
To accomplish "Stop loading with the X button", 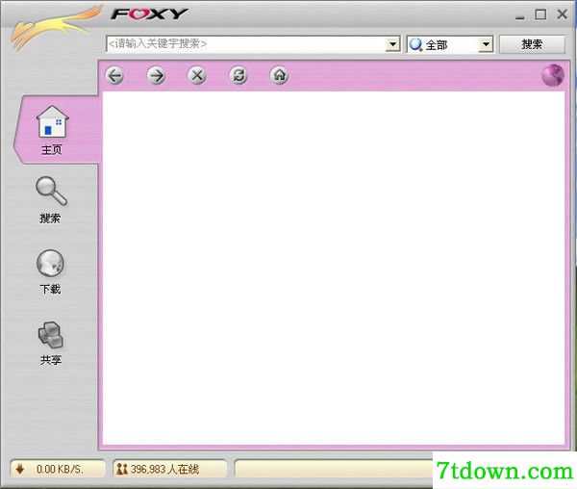I will (197, 75).
